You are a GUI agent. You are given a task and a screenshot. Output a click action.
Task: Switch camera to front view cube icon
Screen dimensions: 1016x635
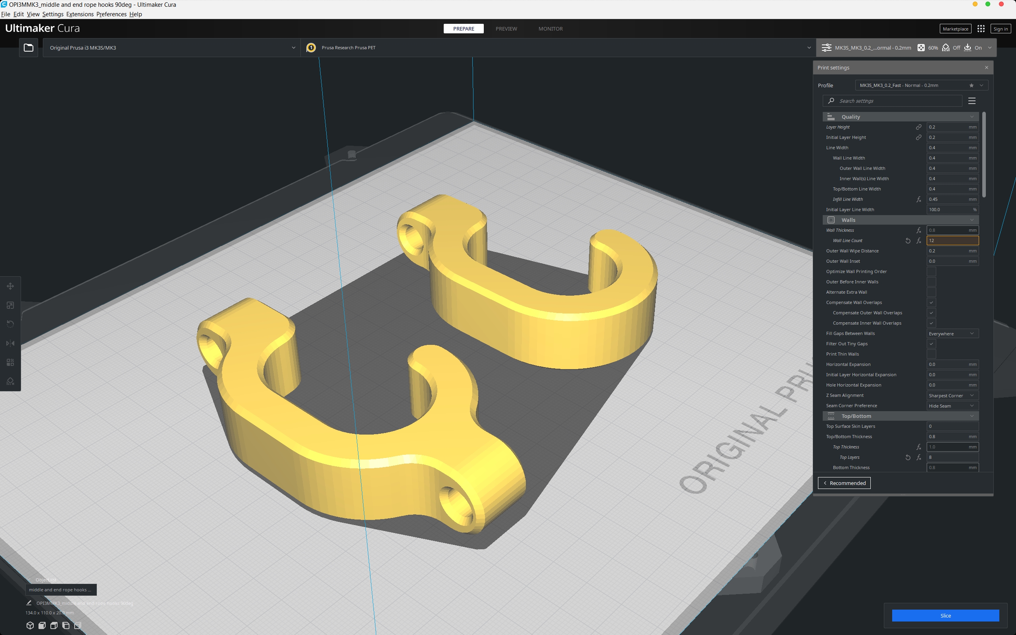tap(42, 625)
